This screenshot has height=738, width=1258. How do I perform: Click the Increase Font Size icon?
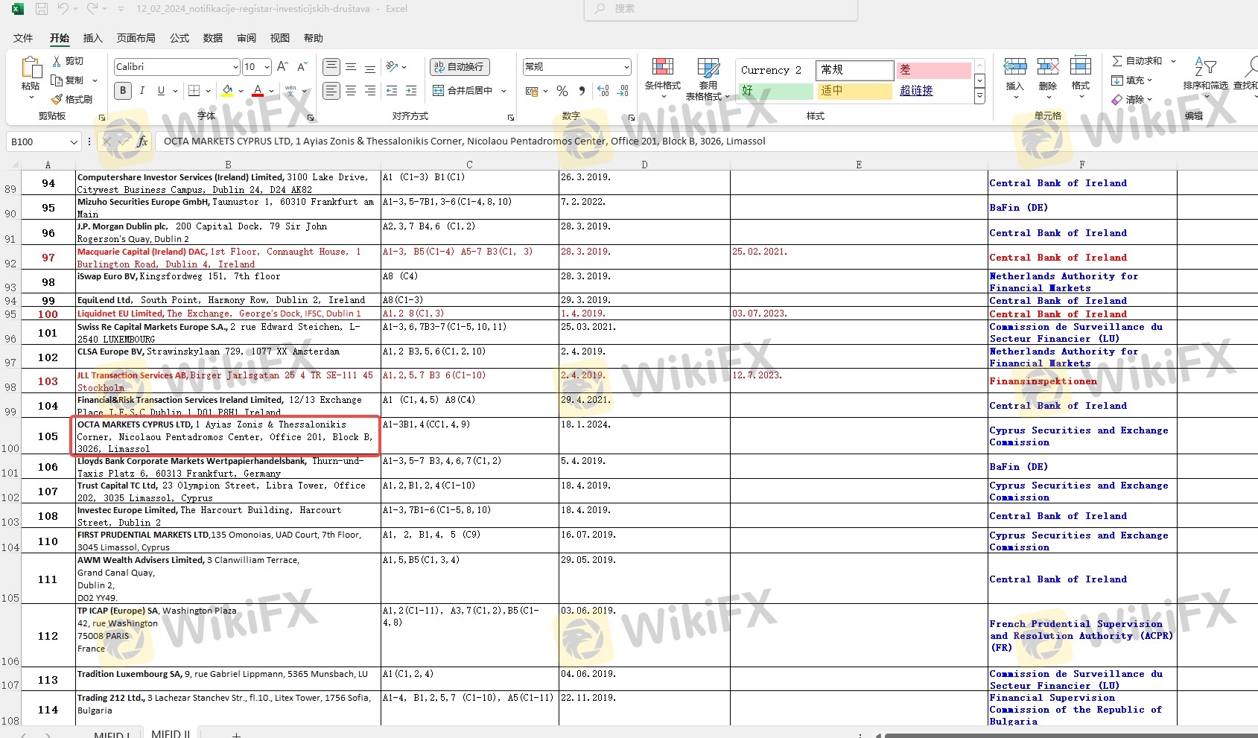coord(282,67)
